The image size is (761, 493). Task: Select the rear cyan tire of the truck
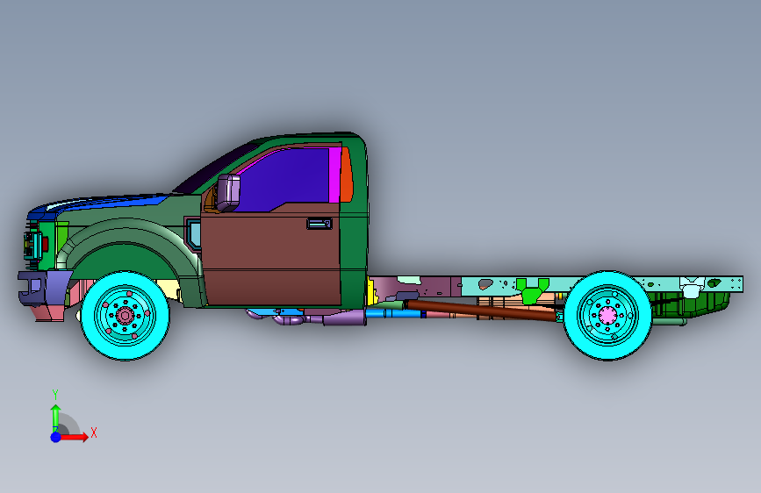coord(607,316)
